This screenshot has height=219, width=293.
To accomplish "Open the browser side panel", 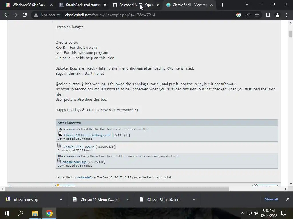I will [x=268, y=15].
